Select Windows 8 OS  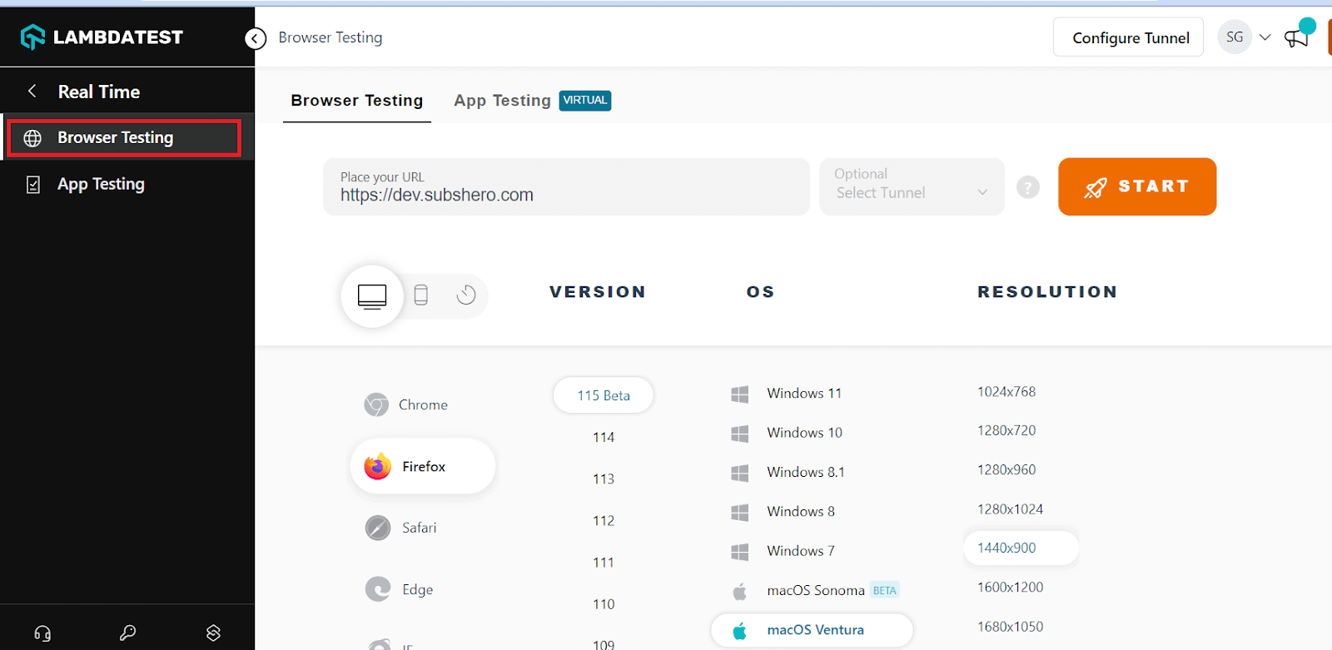coord(783,511)
